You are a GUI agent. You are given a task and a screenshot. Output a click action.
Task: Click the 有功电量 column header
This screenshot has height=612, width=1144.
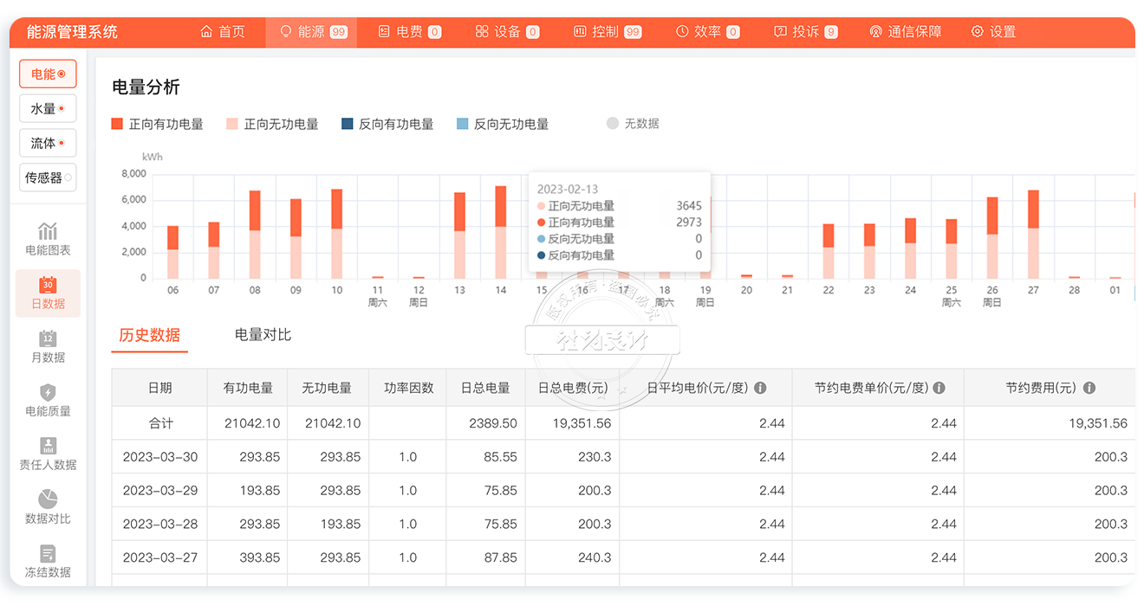click(248, 388)
